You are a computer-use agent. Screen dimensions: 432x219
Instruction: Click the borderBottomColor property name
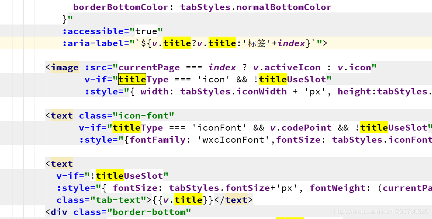(121, 7)
